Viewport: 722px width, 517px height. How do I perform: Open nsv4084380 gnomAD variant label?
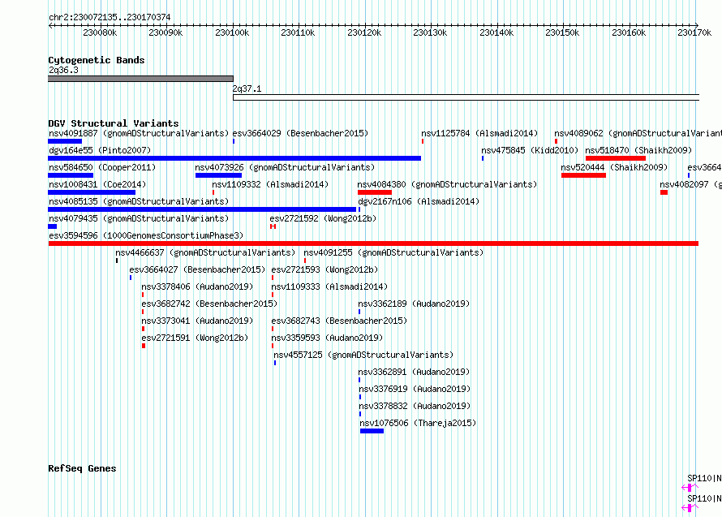click(x=447, y=184)
